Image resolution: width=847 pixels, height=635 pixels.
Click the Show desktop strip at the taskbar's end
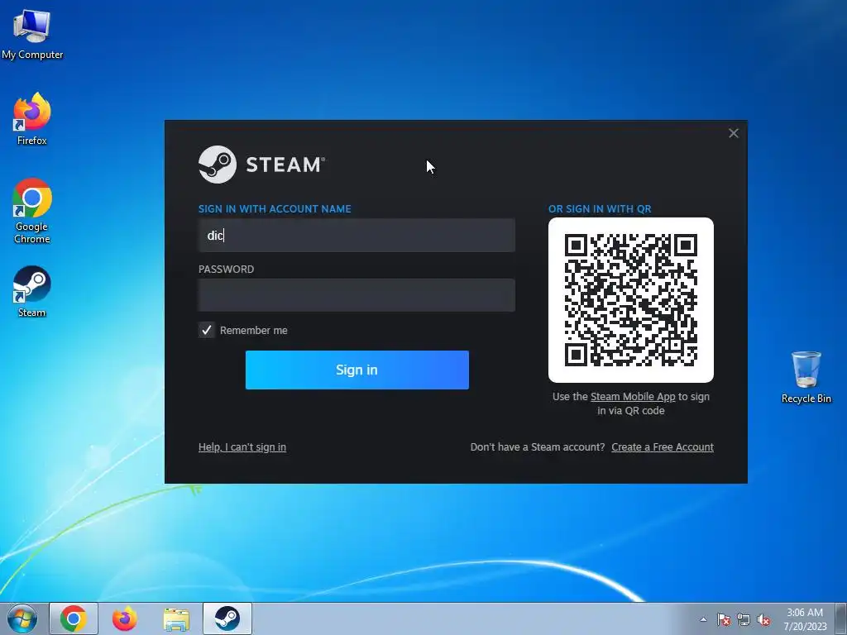click(x=841, y=618)
